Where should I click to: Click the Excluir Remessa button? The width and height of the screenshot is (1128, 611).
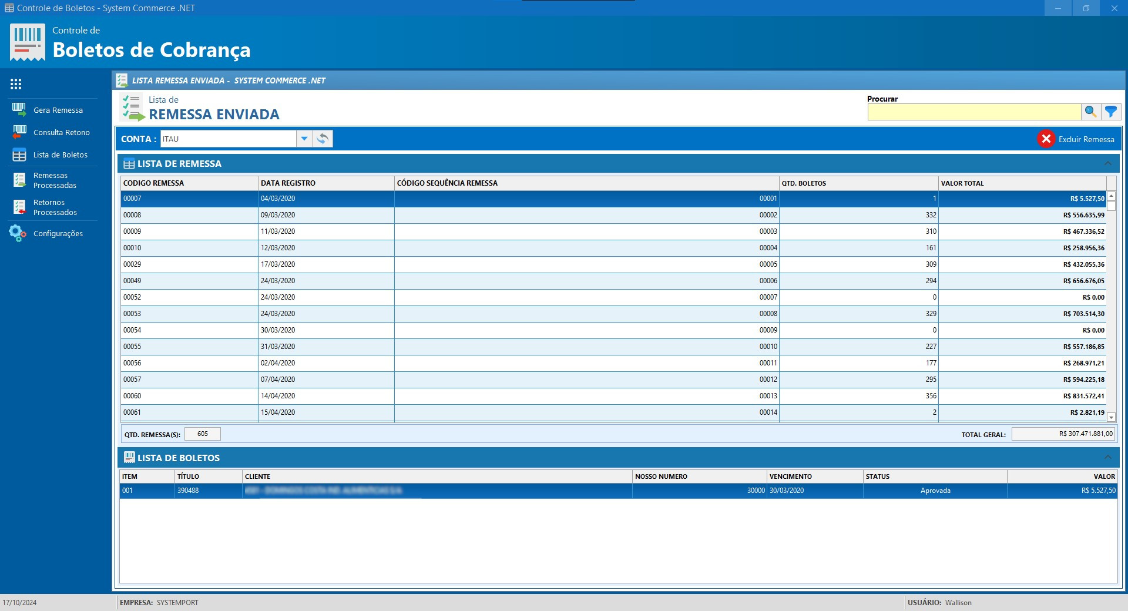click(1076, 139)
